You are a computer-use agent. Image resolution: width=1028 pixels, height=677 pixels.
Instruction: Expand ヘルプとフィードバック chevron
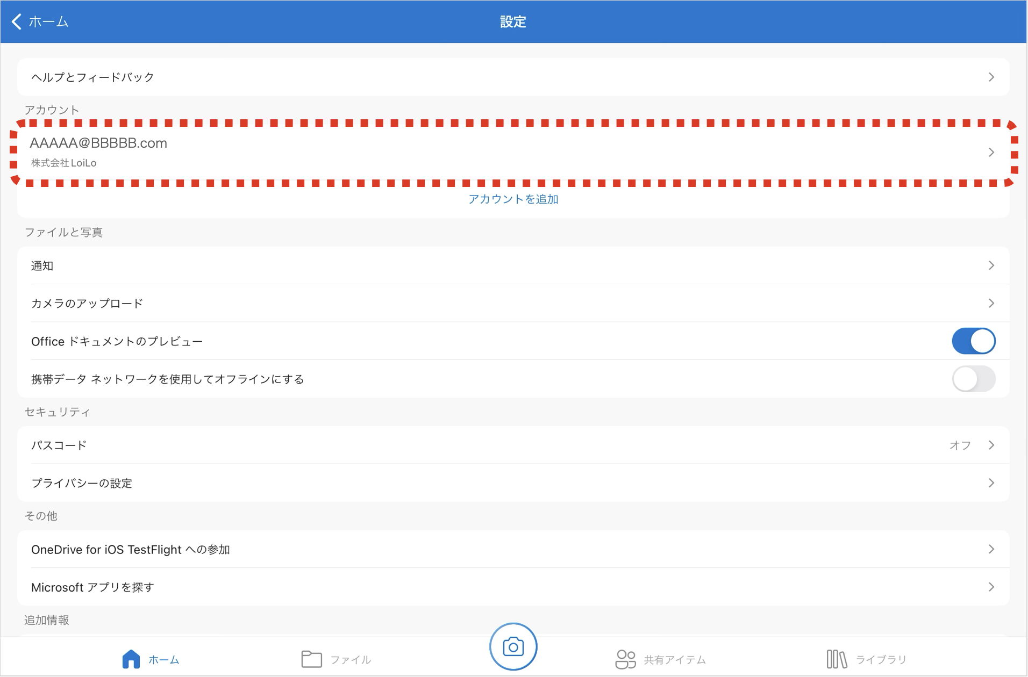[x=991, y=77]
